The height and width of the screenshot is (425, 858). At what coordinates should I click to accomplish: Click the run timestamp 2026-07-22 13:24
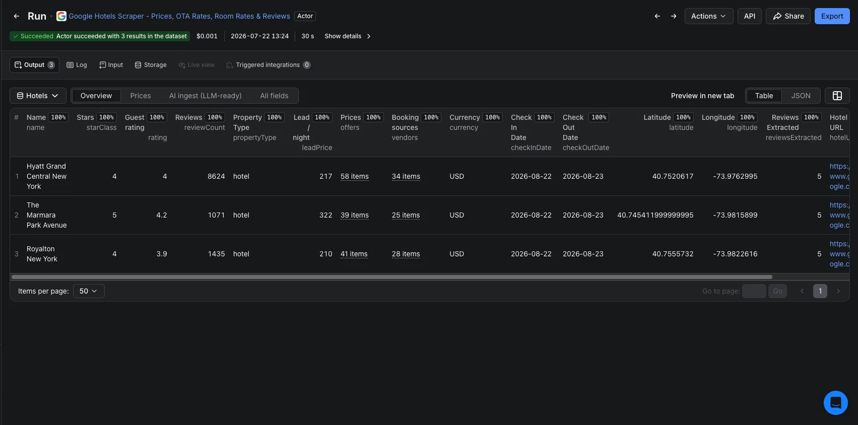click(x=259, y=36)
